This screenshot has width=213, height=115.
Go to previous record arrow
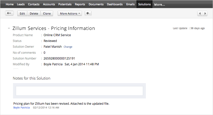tap(200, 14)
